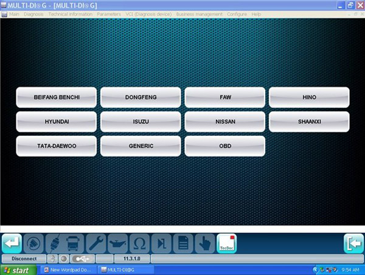
Task: Open the wrench maintenance tool icon
Action: coord(96,243)
